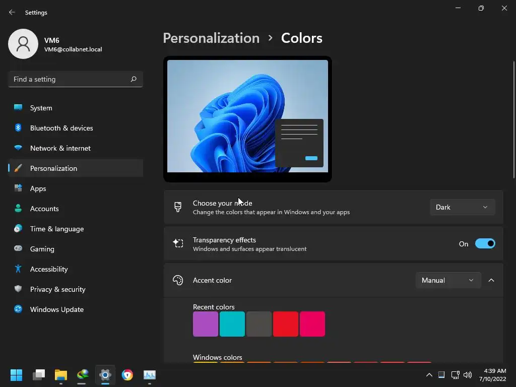Click the Privacy shield icon

tap(18, 289)
